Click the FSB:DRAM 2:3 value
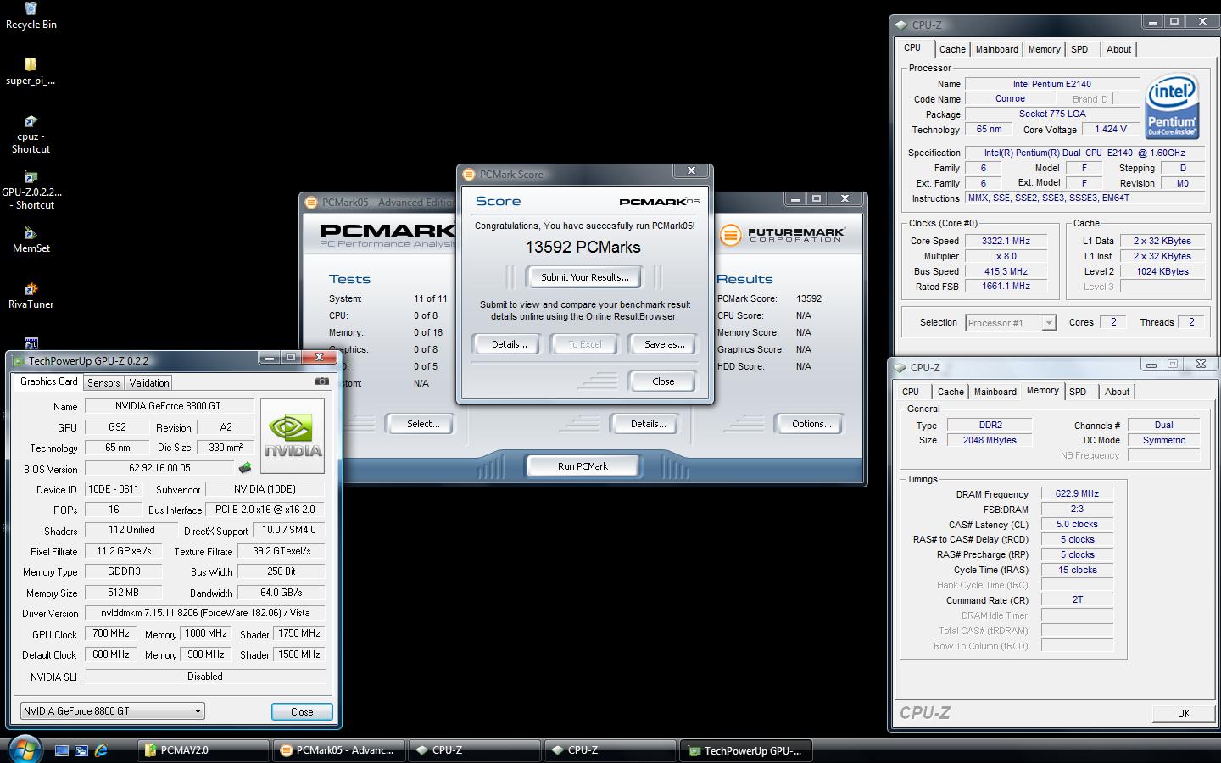The height and width of the screenshot is (763, 1221). point(1077,509)
